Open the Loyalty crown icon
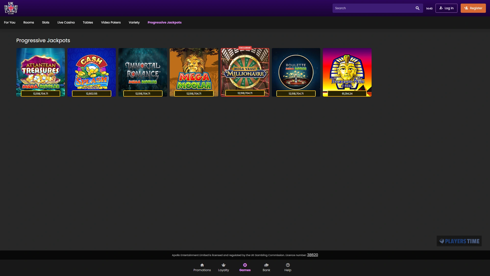The width and height of the screenshot is (490, 276). (x=224, y=265)
